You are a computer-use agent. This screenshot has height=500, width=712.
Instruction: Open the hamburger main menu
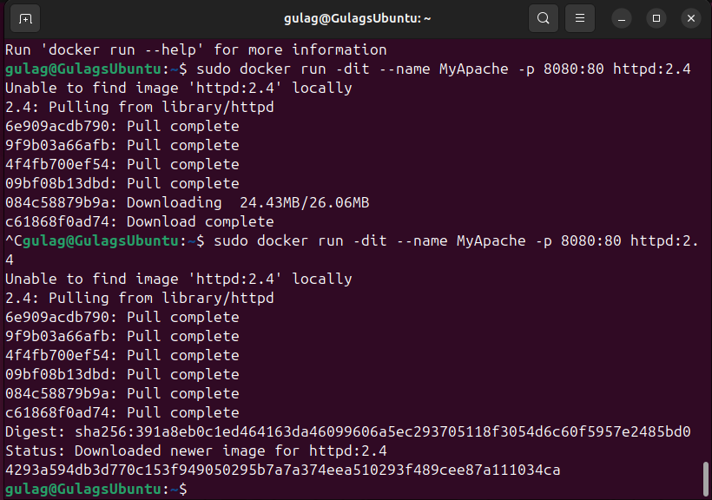[x=581, y=18]
